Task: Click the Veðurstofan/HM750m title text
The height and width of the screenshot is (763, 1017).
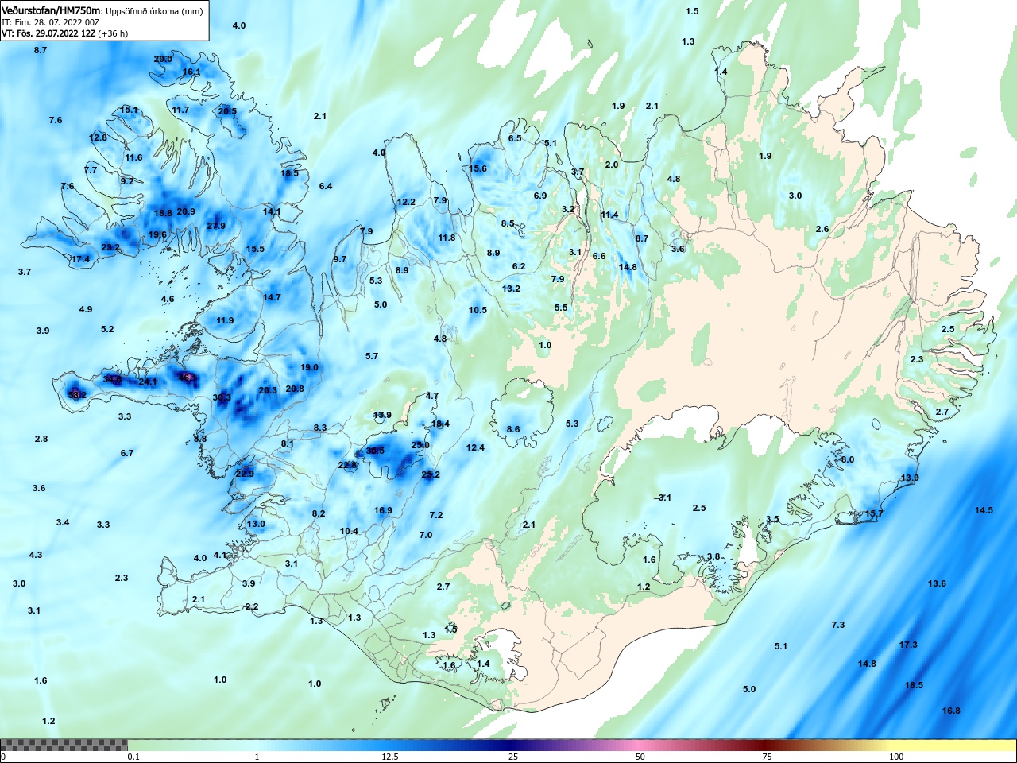Action: coord(52,10)
